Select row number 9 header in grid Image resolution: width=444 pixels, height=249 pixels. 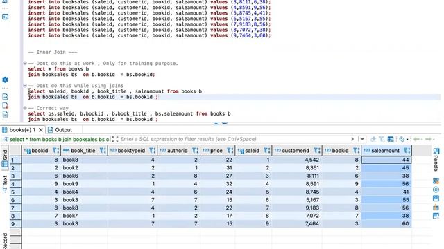(15, 224)
